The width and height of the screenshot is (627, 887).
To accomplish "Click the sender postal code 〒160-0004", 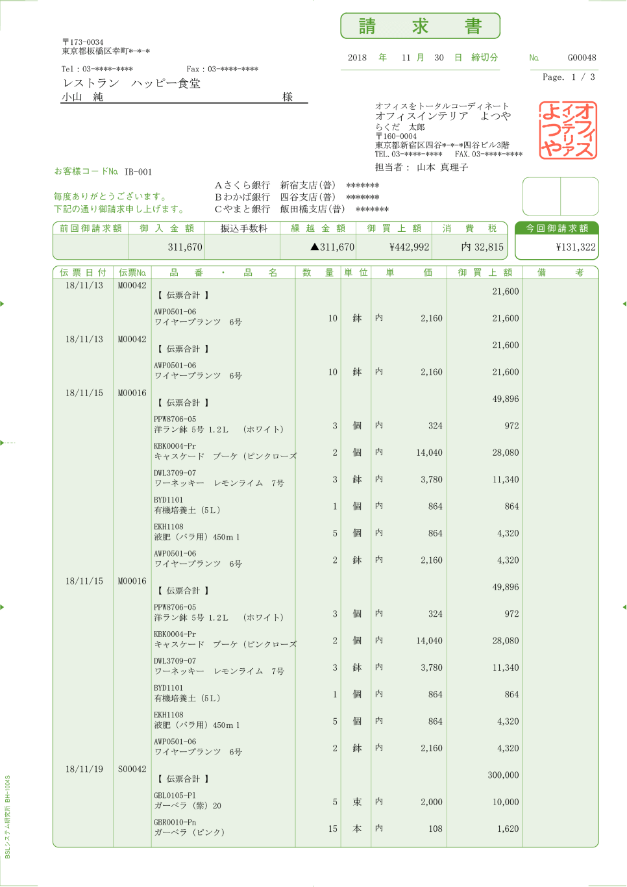I will (x=396, y=136).
